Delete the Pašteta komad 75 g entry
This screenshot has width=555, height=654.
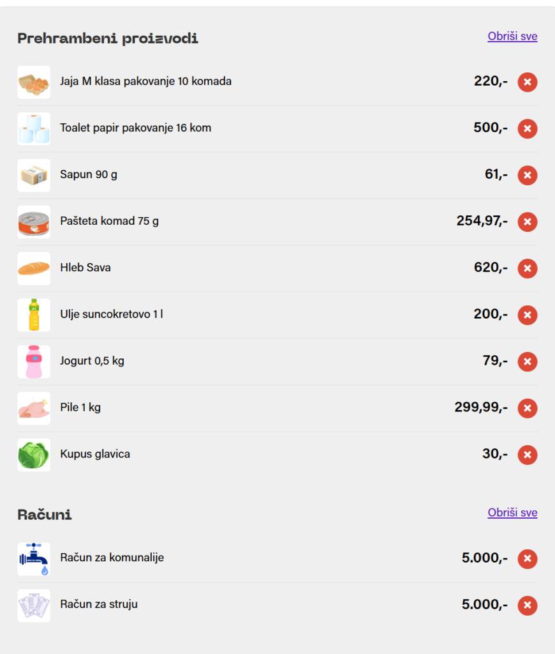point(527,222)
